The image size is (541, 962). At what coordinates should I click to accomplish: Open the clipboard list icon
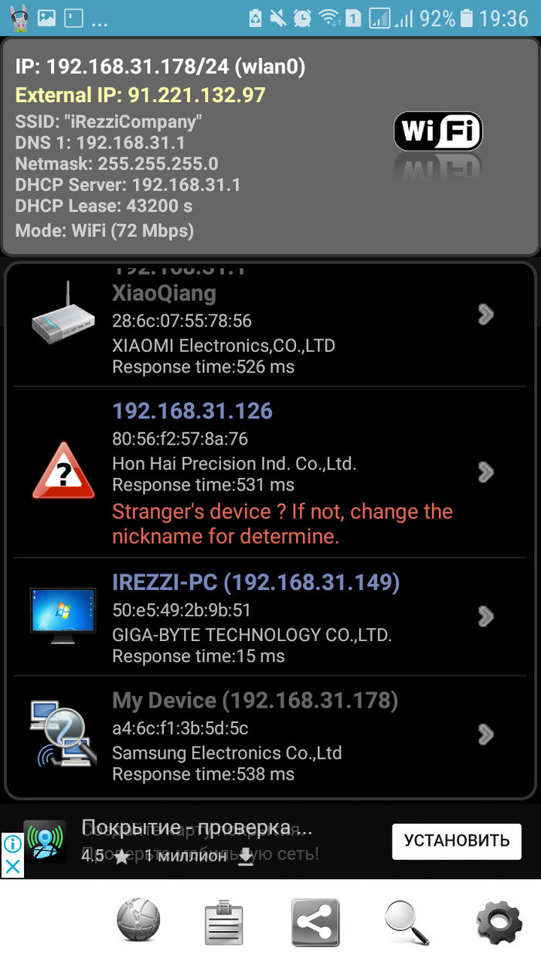click(x=224, y=922)
